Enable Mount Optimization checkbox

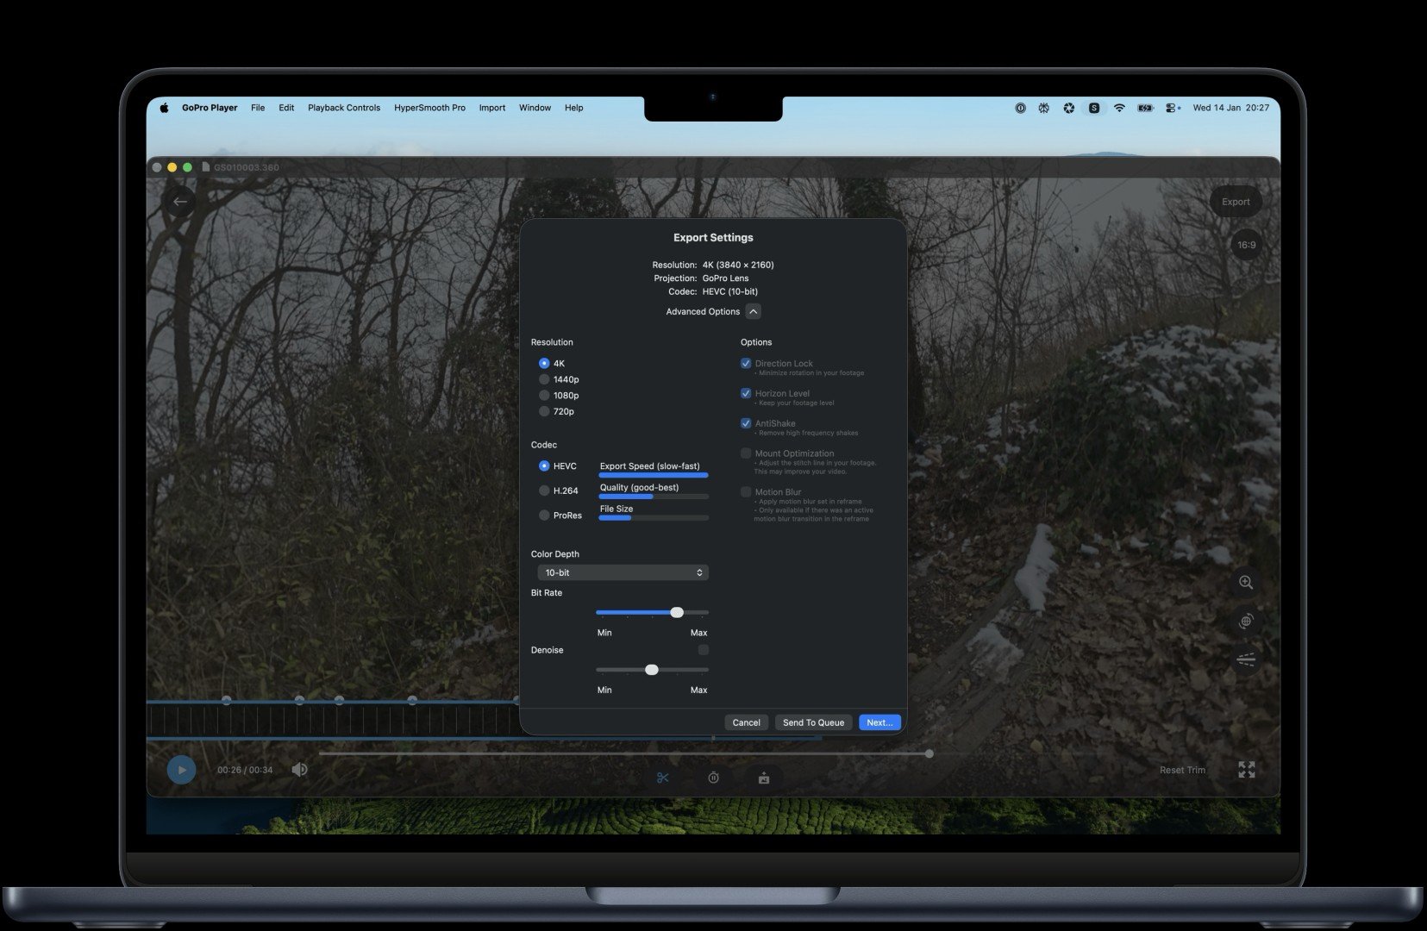pos(746,453)
